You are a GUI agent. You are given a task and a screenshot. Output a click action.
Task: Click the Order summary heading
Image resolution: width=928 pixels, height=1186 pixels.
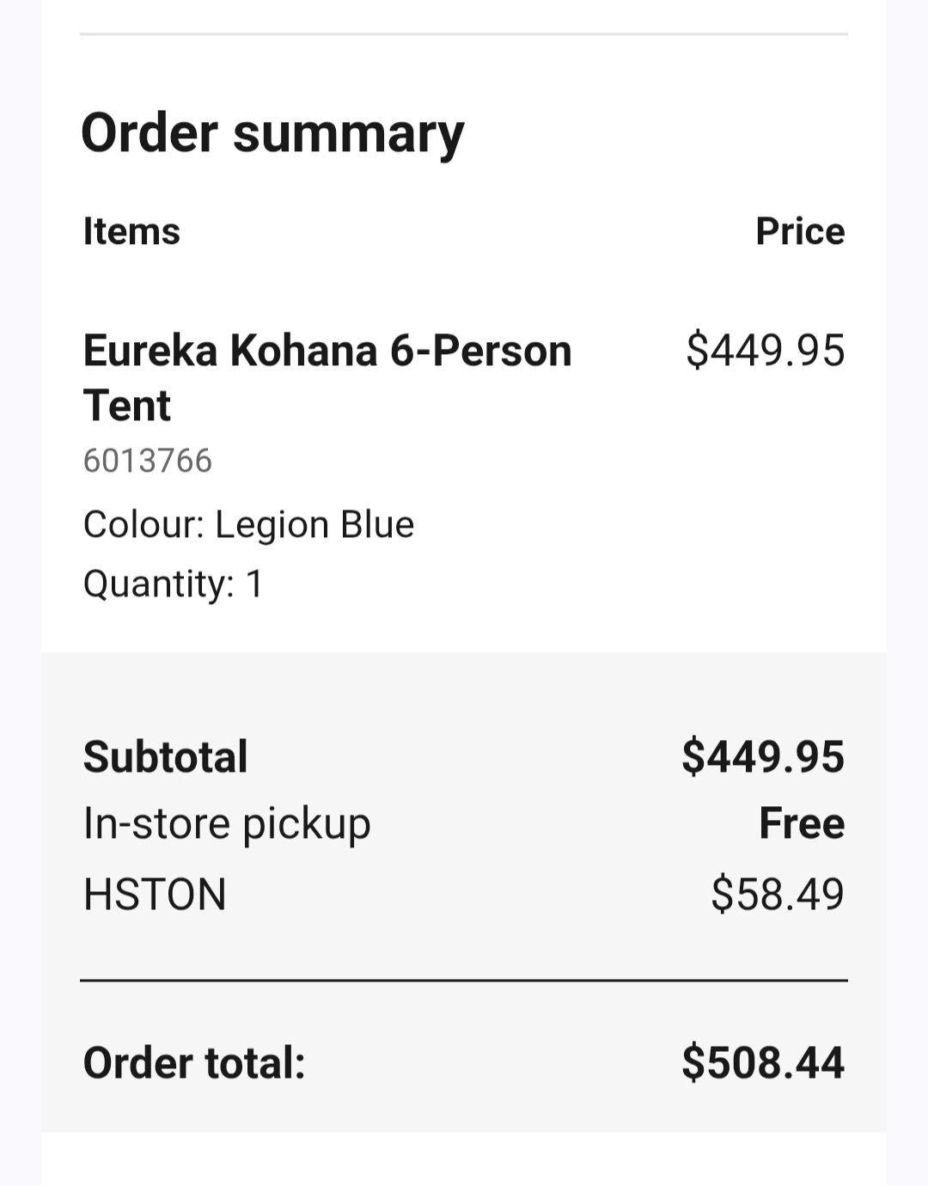272,134
